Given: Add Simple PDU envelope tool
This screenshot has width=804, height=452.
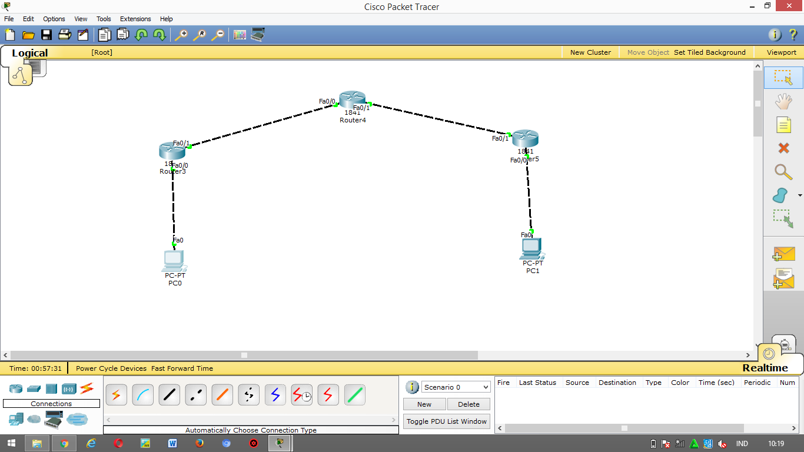Looking at the screenshot, I should (x=783, y=254).
